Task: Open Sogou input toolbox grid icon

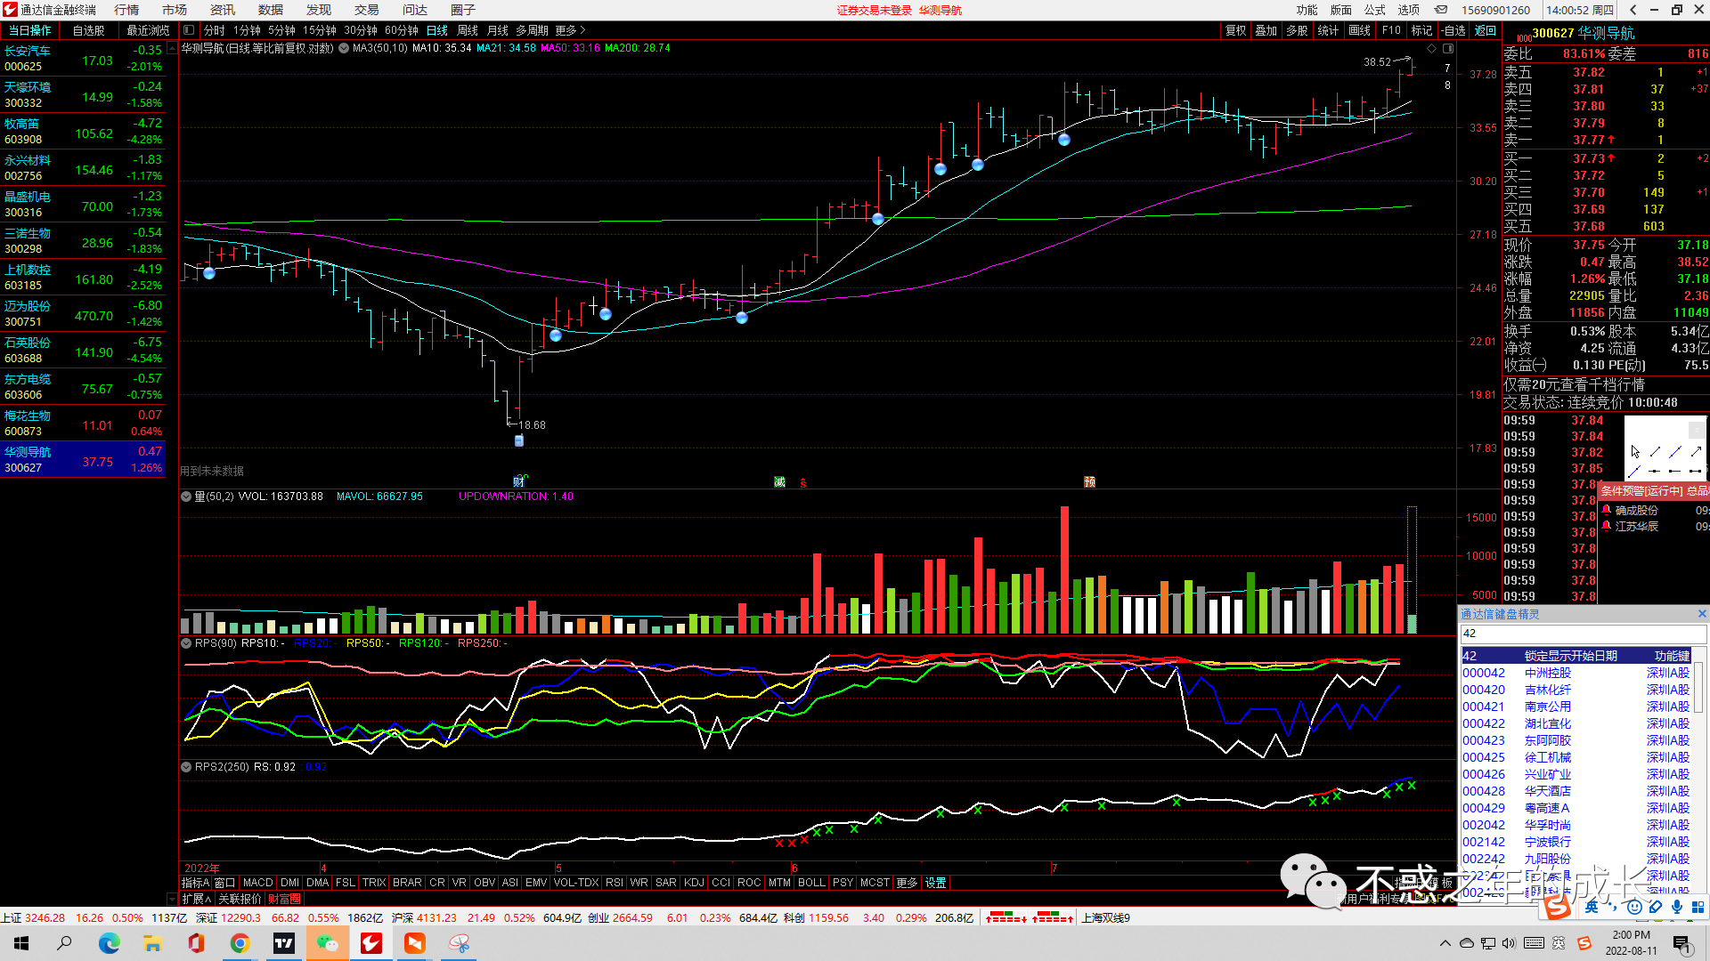Action: pyautogui.click(x=1698, y=907)
